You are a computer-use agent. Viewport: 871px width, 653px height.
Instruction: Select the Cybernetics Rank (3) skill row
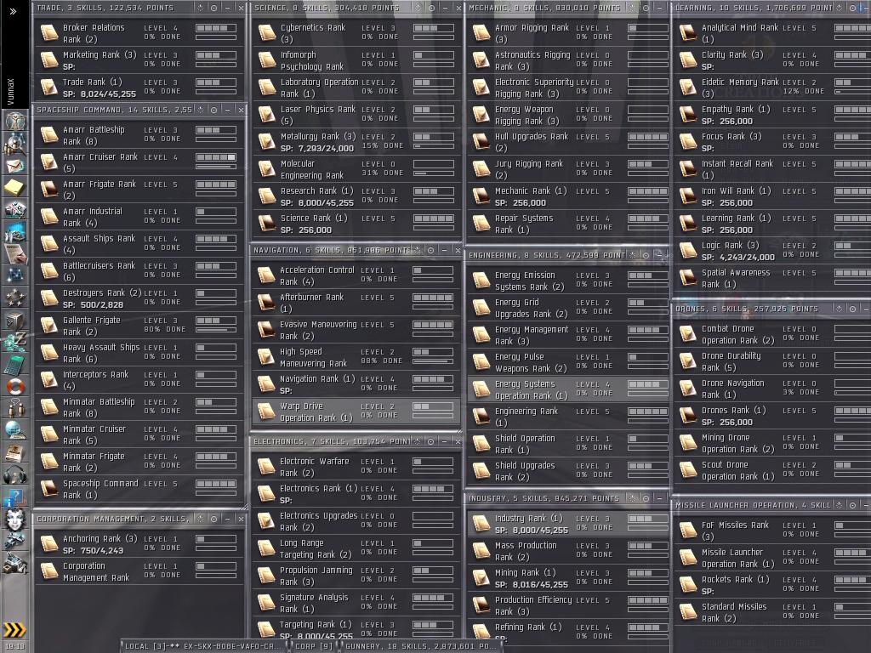click(x=356, y=33)
